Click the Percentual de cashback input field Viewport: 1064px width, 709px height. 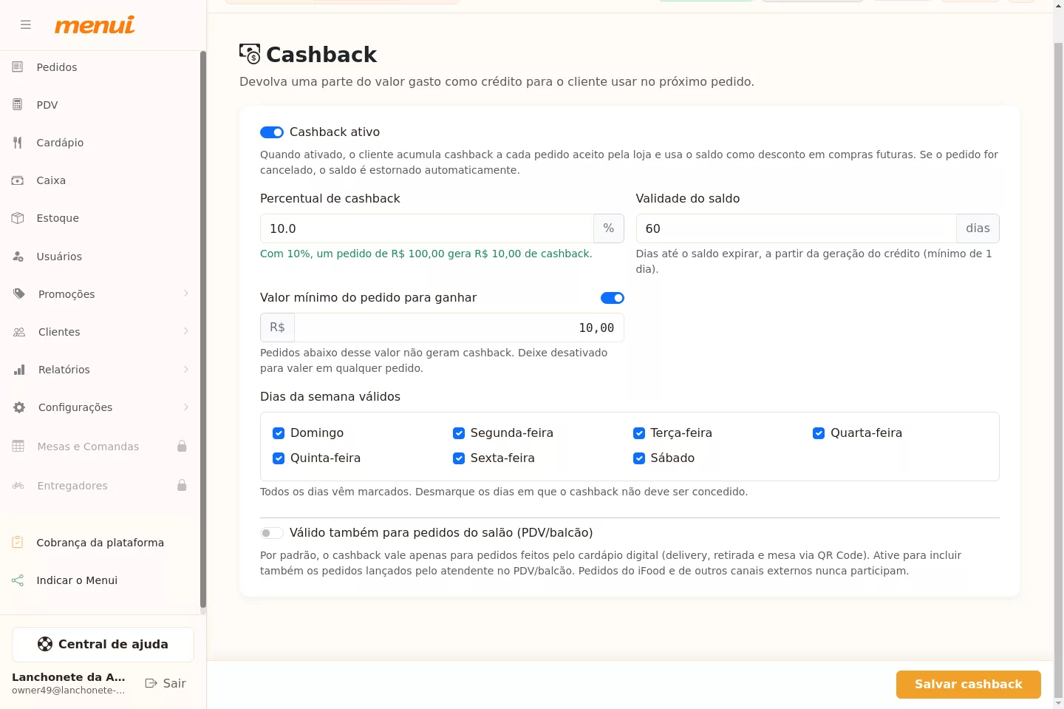click(427, 228)
